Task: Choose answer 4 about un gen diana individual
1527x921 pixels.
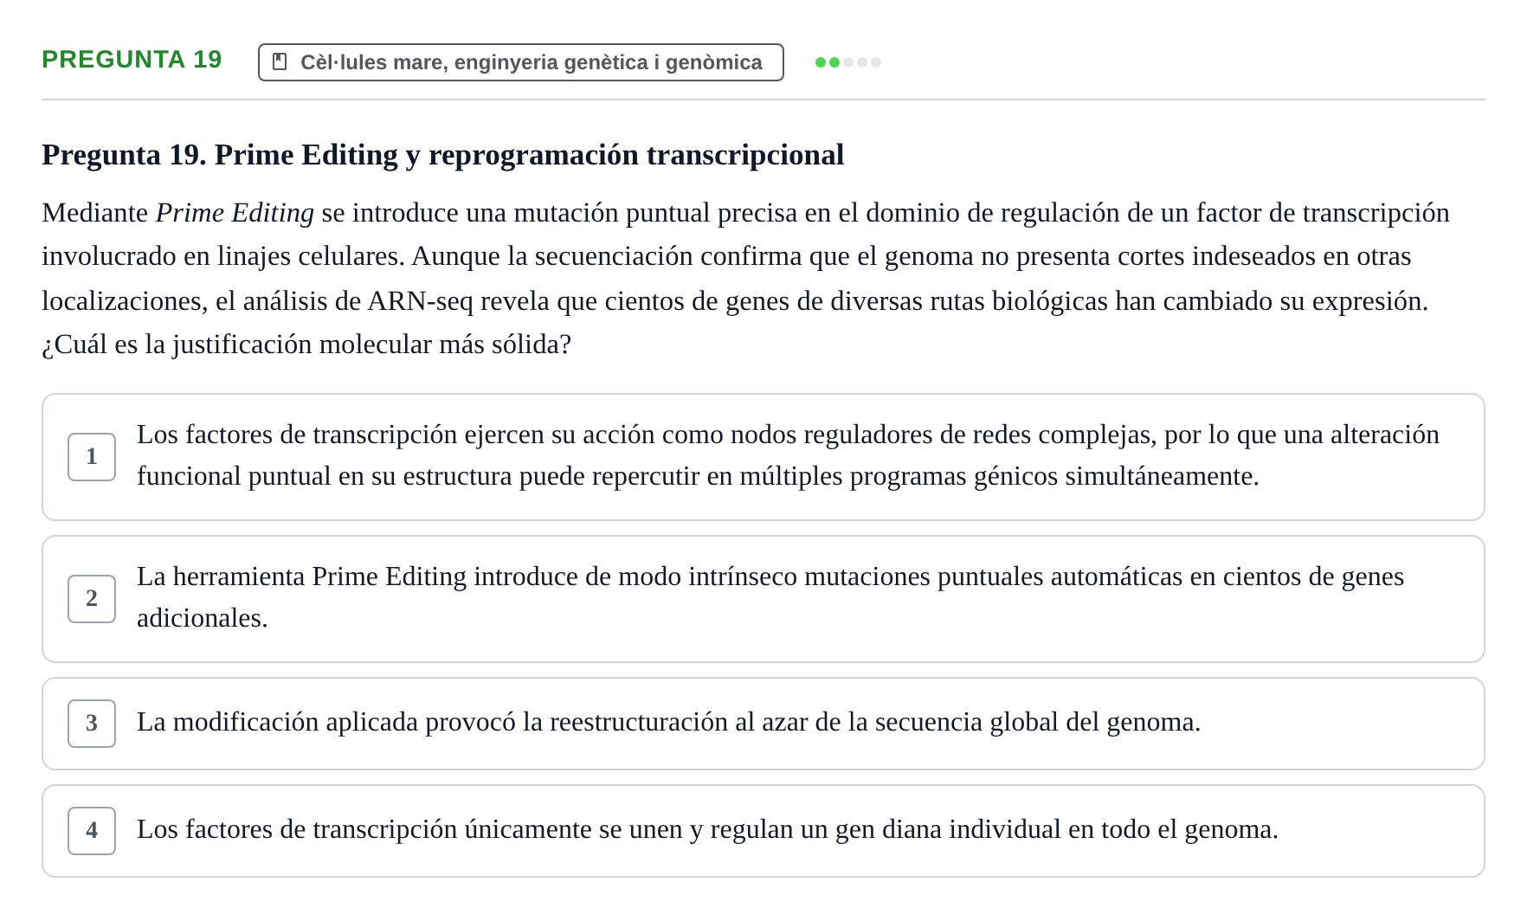Action: coord(763,831)
